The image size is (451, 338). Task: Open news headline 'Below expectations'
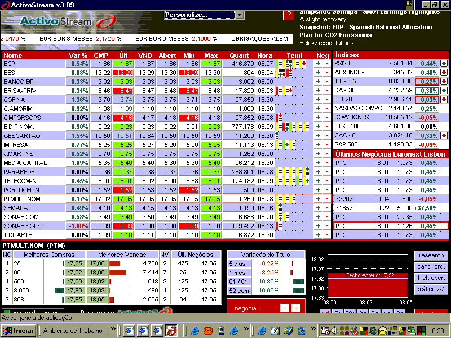pyautogui.click(x=326, y=43)
